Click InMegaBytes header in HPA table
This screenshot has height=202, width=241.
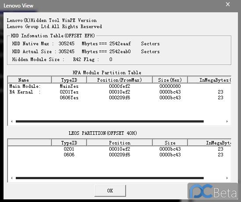[x=209, y=80]
